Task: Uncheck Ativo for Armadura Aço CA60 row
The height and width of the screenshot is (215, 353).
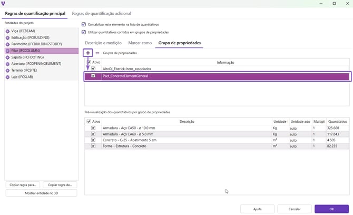Action: (93, 134)
